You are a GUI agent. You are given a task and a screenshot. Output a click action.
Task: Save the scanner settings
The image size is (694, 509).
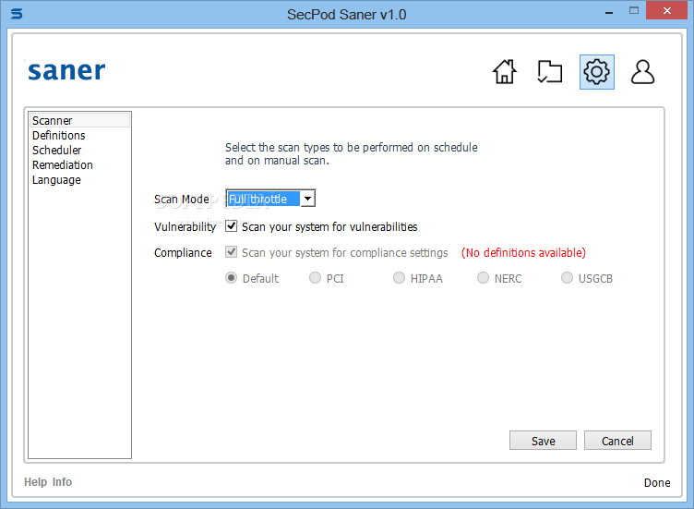point(543,441)
